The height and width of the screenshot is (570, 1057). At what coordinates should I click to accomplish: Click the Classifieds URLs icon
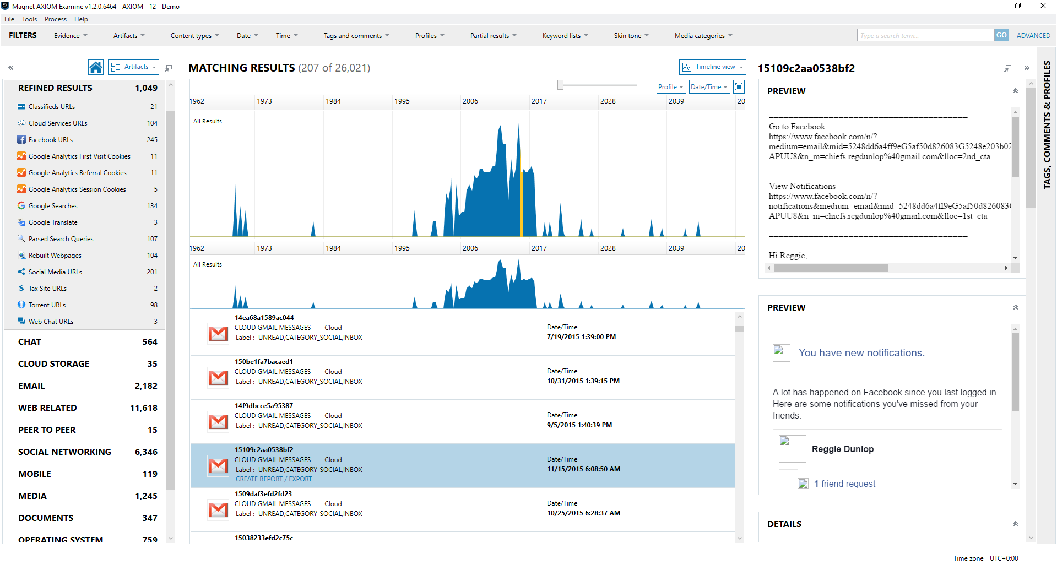(x=21, y=107)
